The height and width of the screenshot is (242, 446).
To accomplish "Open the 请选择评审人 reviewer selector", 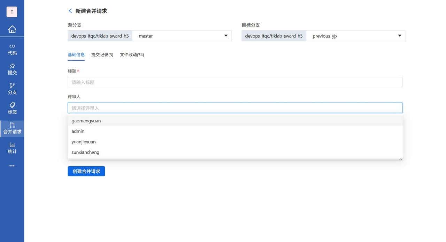I will [x=235, y=108].
